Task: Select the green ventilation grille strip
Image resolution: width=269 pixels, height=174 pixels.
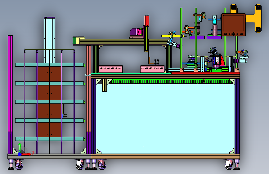Action: (x=171, y=81)
